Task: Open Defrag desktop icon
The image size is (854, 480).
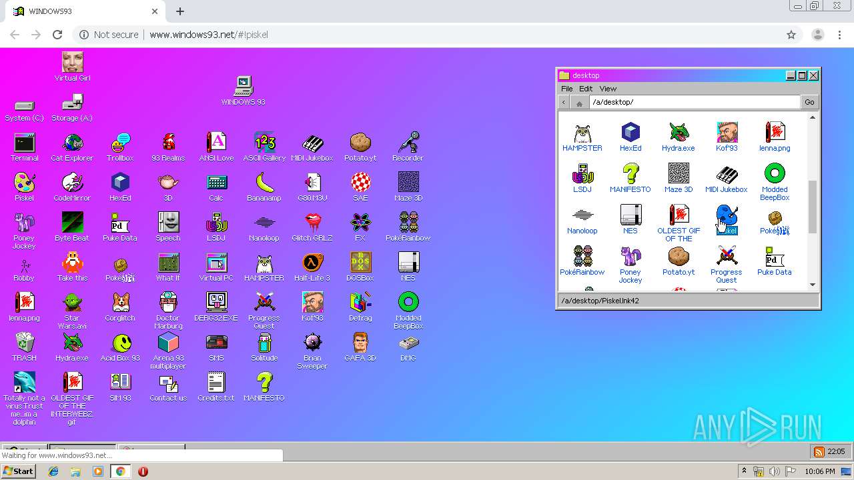Action: (x=360, y=307)
